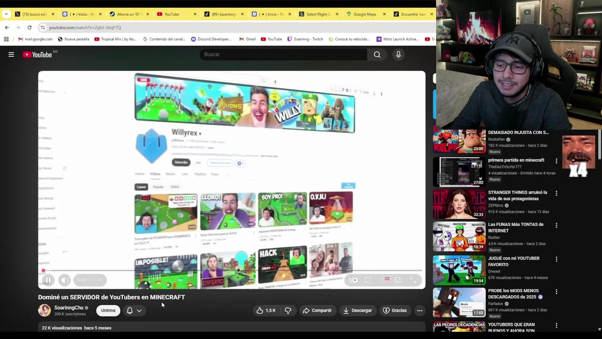Mute the video with the volume icon

click(64, 280)
